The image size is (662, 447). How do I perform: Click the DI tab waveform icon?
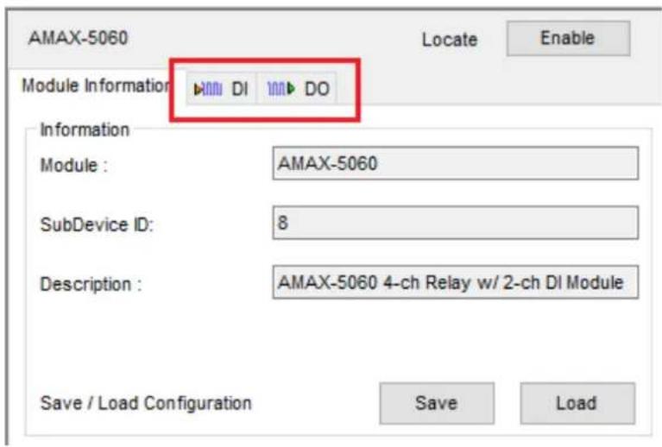[208, 89]
